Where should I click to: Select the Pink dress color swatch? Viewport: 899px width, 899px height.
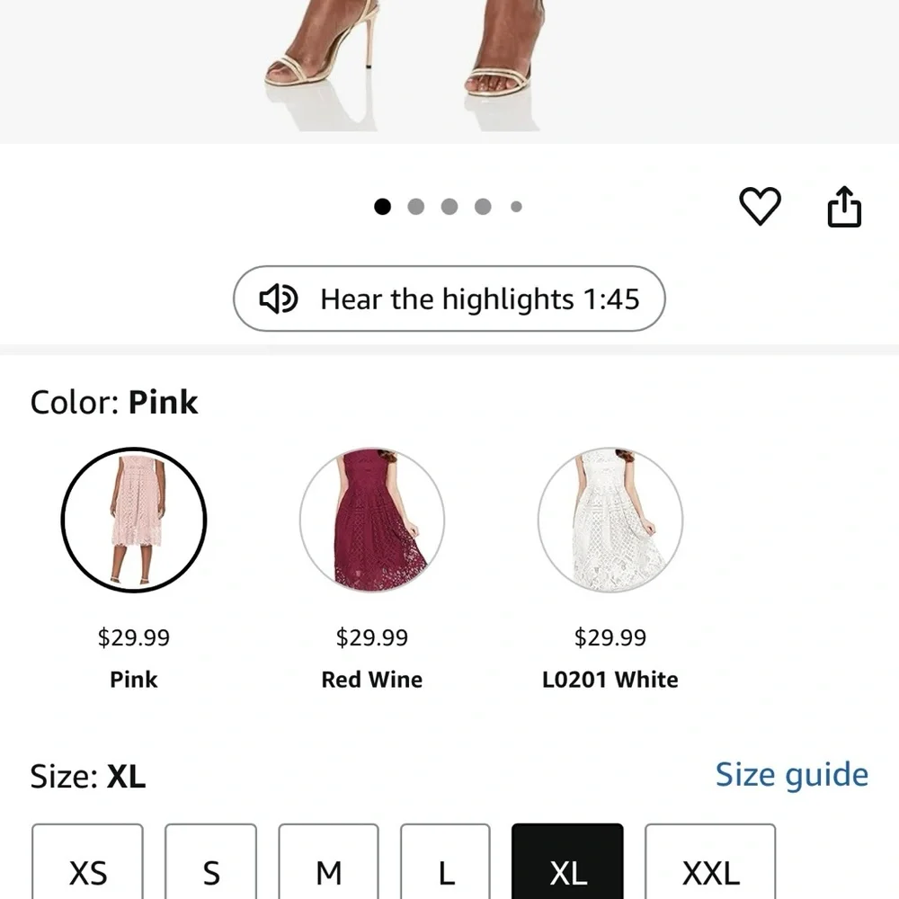[x=134, y=520]
